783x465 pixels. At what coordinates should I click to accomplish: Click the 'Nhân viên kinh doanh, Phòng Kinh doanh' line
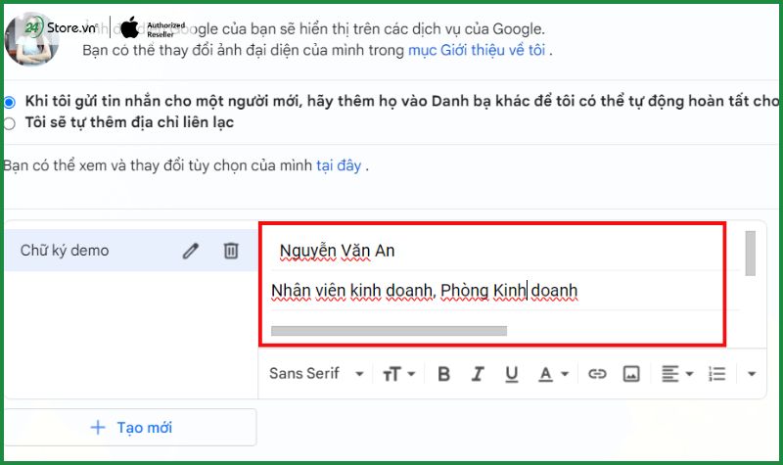[x=425, y=291]
